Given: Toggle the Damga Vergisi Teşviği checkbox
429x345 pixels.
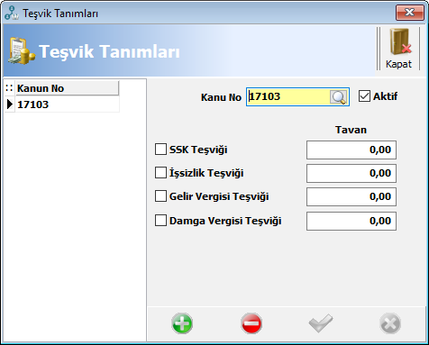Looking at the screenshot, I should (x=160, y=221).
